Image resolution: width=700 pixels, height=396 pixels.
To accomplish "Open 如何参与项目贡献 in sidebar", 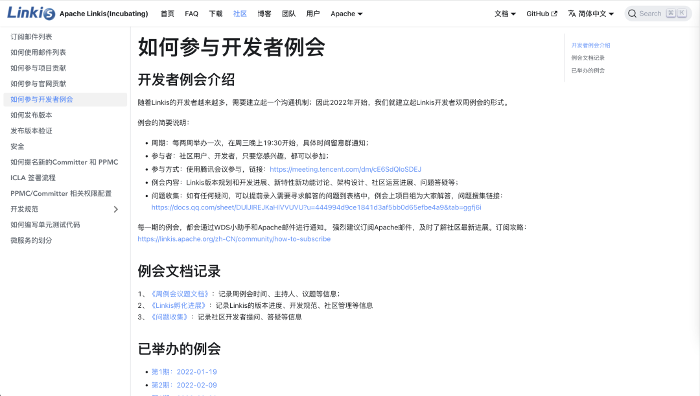I will point(65,68).
